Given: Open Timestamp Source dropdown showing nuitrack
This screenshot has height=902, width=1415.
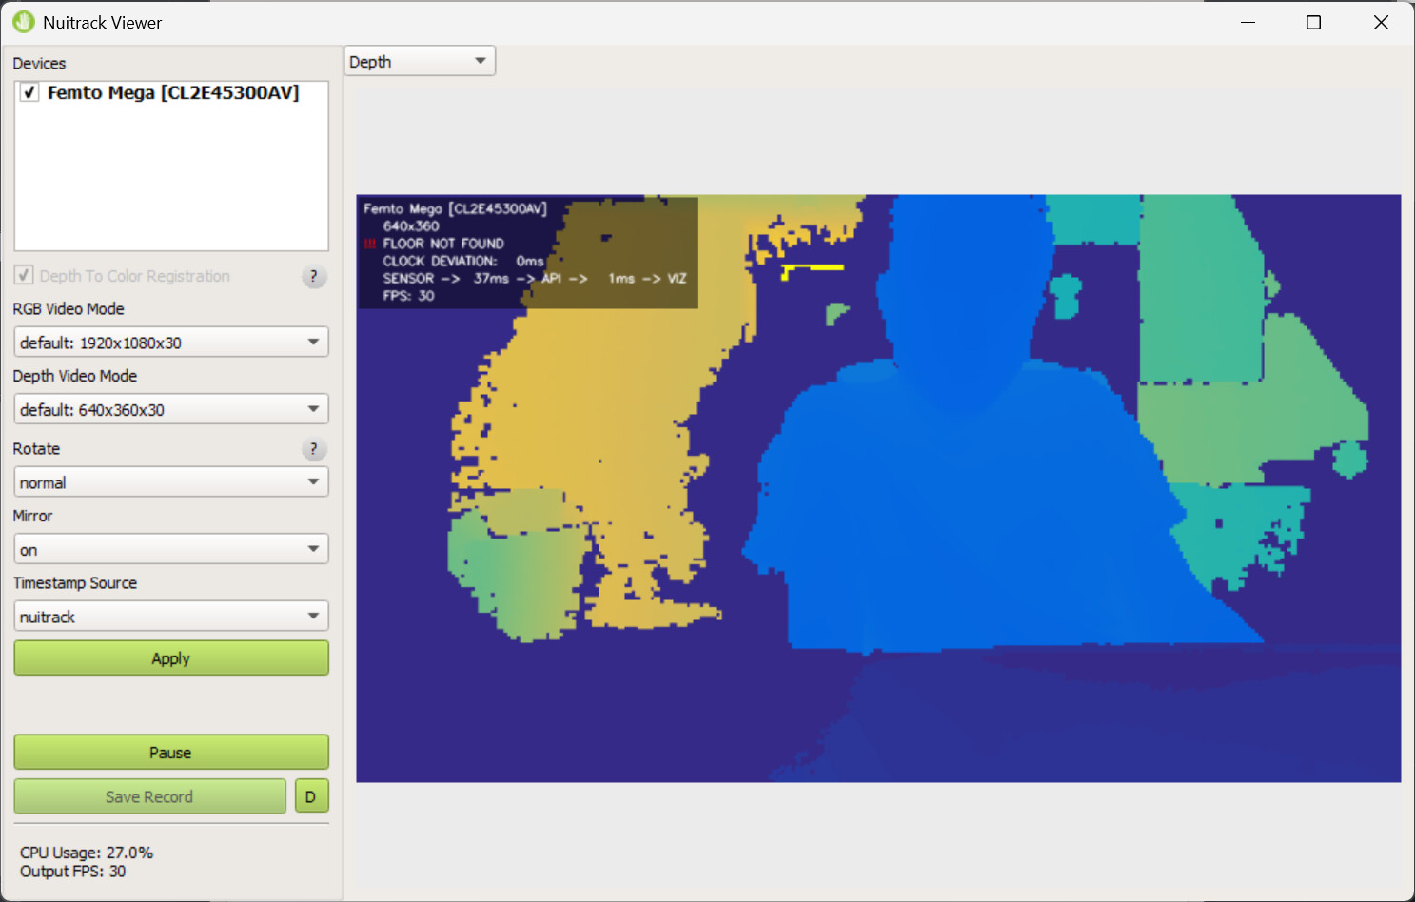Looking at the screenshot, I should click(x=171, y=617).
